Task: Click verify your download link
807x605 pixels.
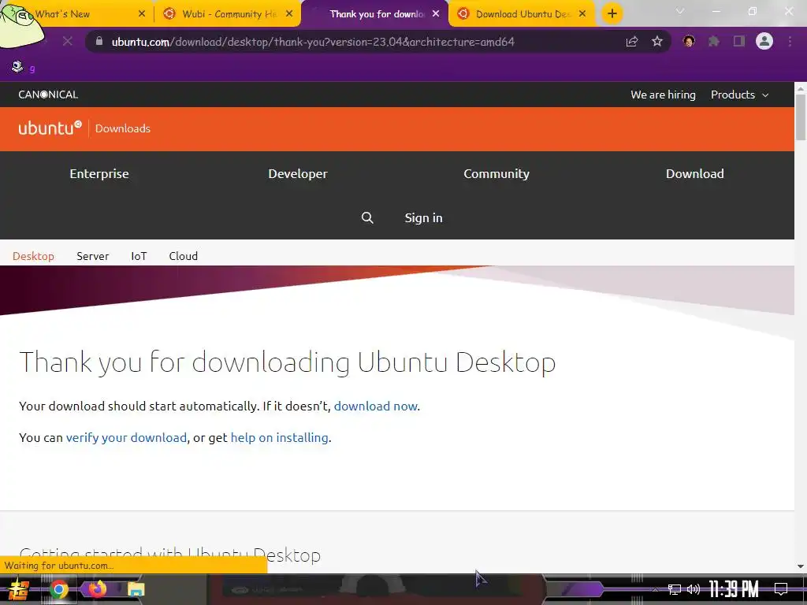Action: click(126, 437)
